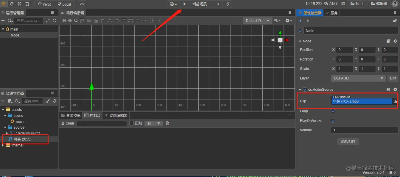Go back in inspector history
Viewport: 400px width, 177px height.
[300, 21]
